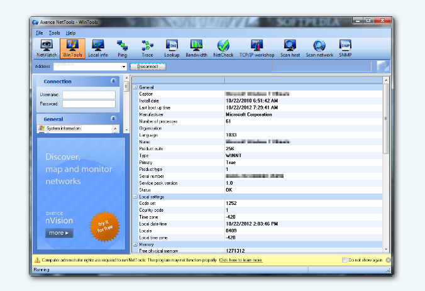425x291 pixels.
Task: Click the Microsoft Corporation value
Action: click(x=248, y=114)
